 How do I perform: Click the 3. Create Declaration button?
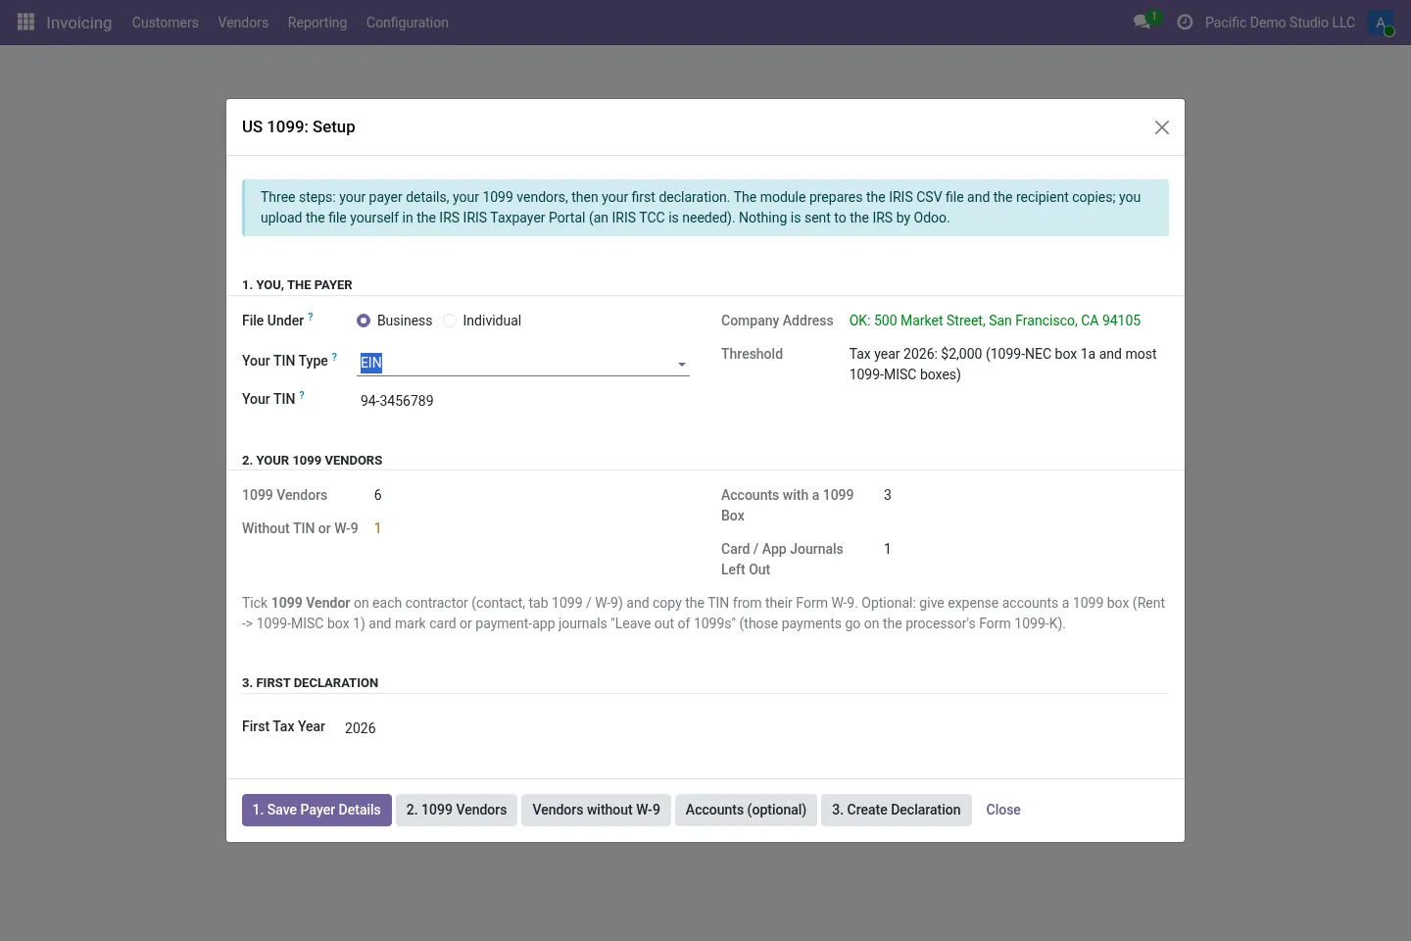click(897, 810)
